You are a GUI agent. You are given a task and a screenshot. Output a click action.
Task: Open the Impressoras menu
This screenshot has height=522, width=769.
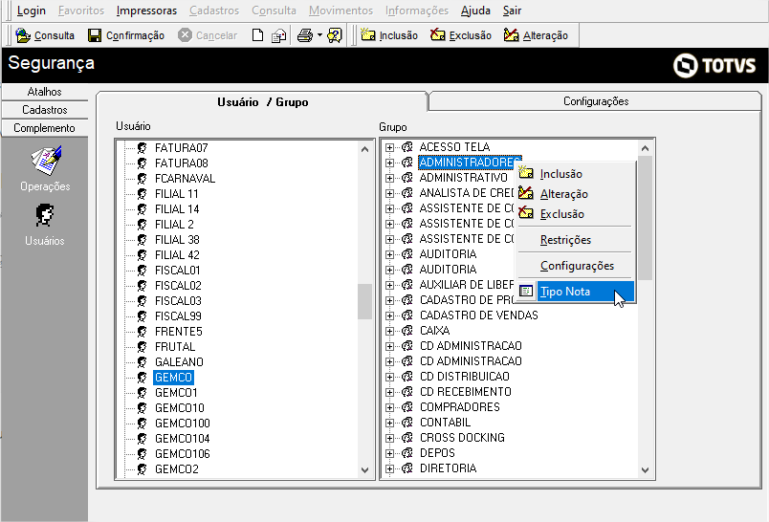point(146,11)
